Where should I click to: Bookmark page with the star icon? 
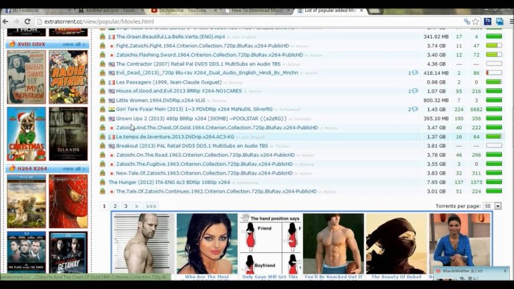pyautogui.click(x=476, y=21)
